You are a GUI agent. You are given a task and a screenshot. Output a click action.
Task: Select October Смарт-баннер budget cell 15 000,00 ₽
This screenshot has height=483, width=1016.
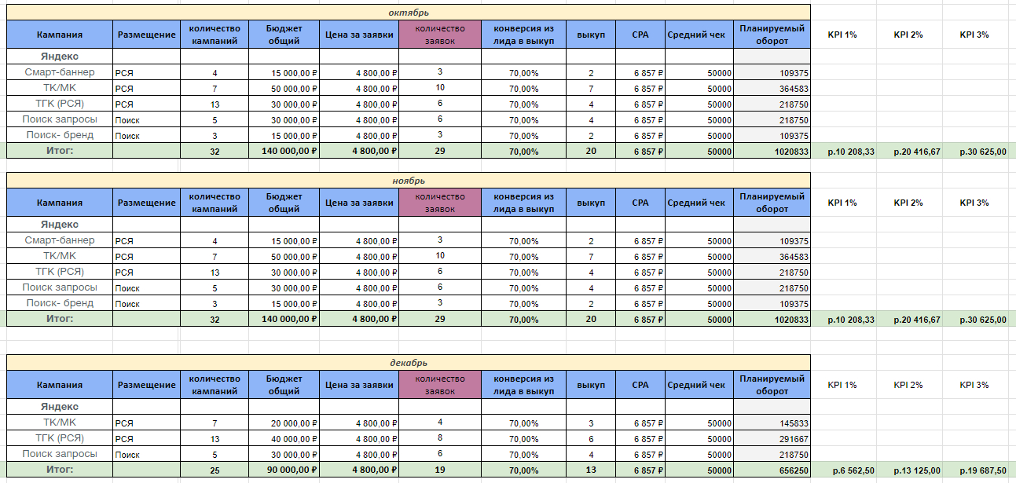pyautogui.click(x=284, y=72)
